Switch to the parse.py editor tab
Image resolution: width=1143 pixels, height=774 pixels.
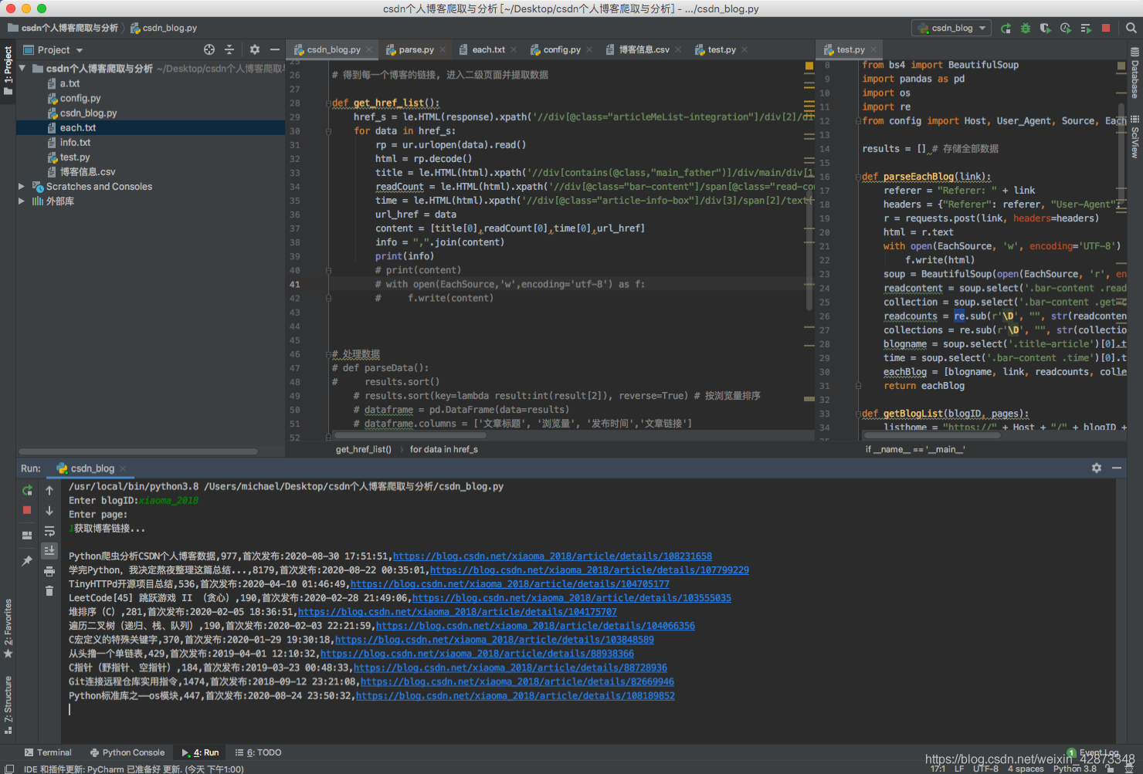coord(415,49)
